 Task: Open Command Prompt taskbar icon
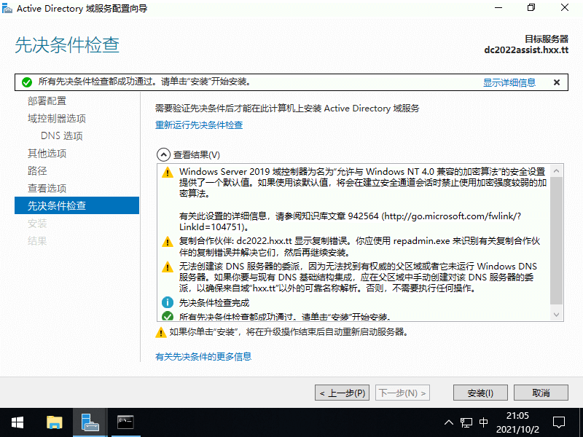125,422
